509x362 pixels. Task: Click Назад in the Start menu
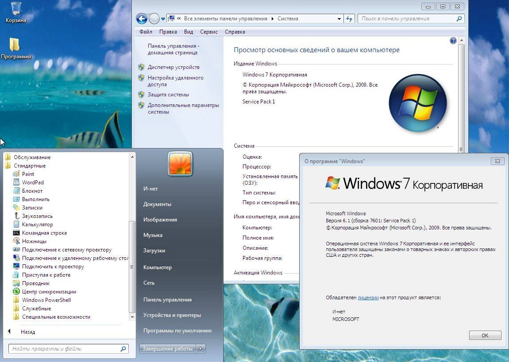(28, 332)
